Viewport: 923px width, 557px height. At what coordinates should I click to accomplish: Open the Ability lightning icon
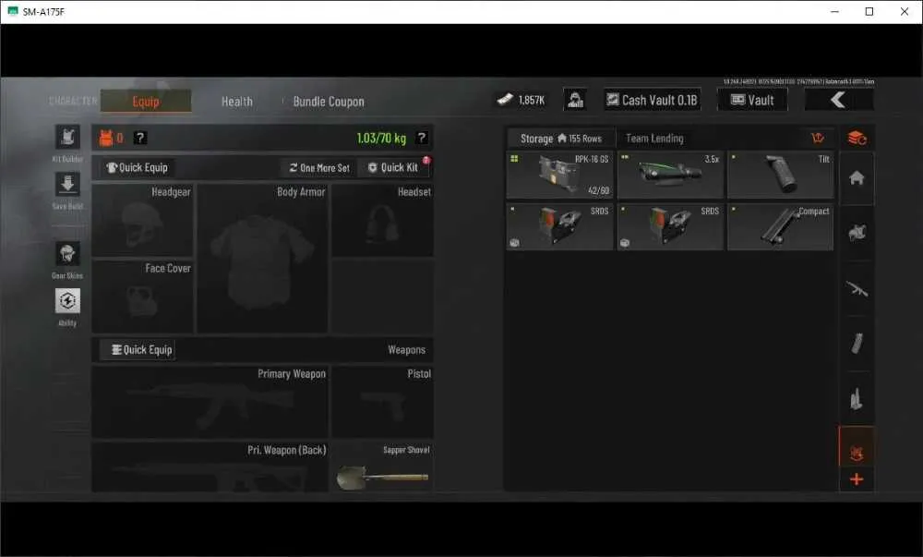[67, 301]
